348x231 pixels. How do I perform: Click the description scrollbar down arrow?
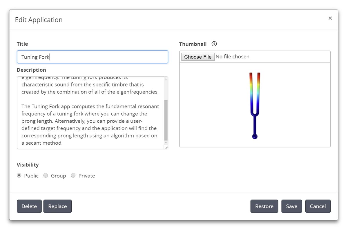166,143
